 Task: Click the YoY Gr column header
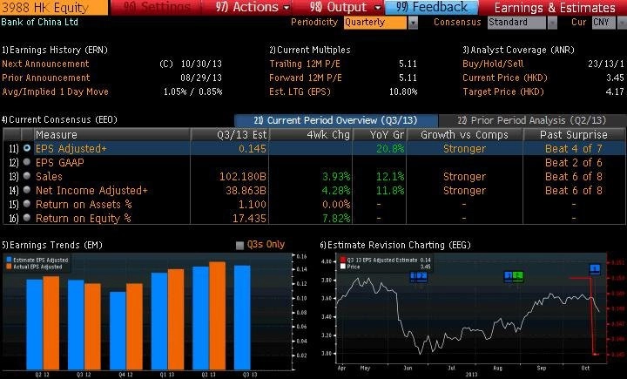tap(379, 135)
